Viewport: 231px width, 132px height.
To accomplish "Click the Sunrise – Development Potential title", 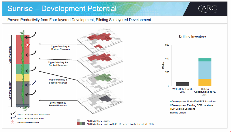I will click(x=62, y=9).
